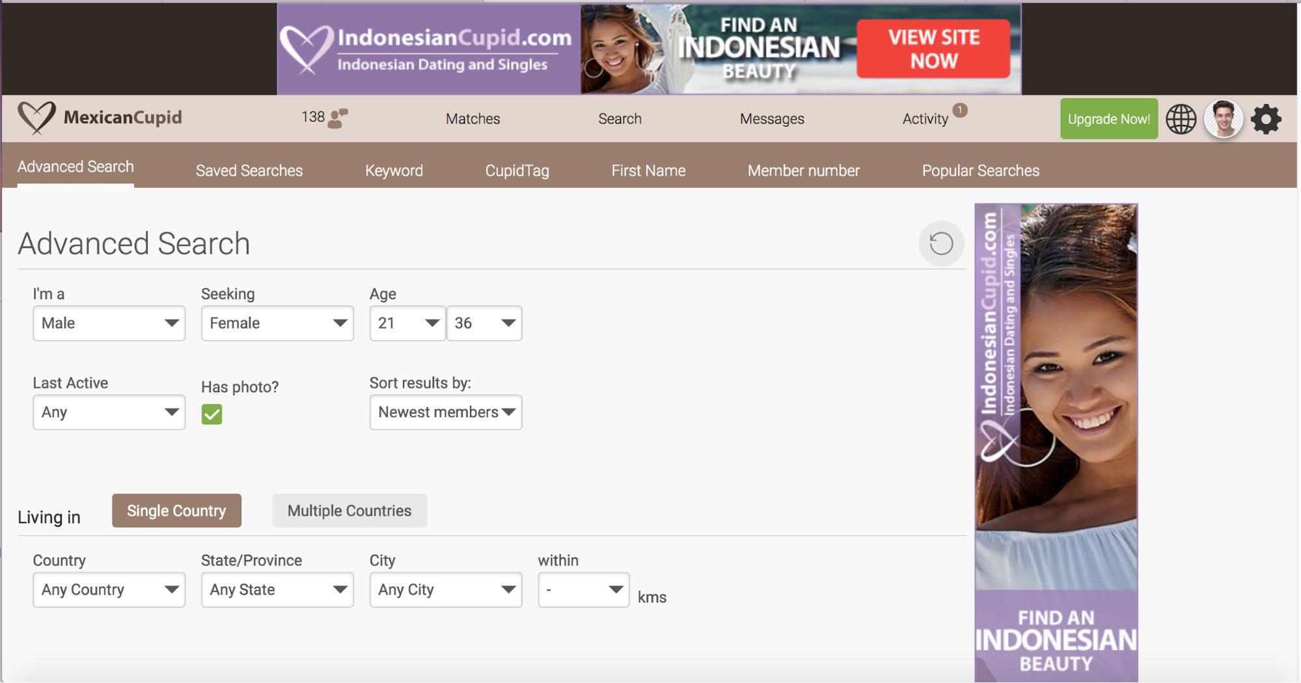Click the IndonesianCupid sidebar advertisement

point(1056,442)
